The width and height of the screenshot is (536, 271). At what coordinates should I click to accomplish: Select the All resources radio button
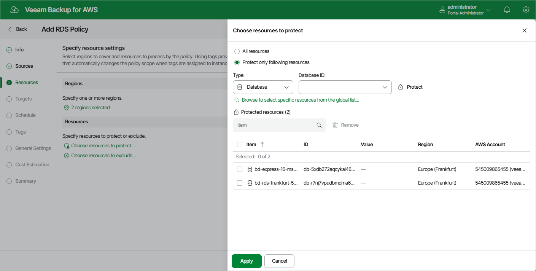point(237,51)
